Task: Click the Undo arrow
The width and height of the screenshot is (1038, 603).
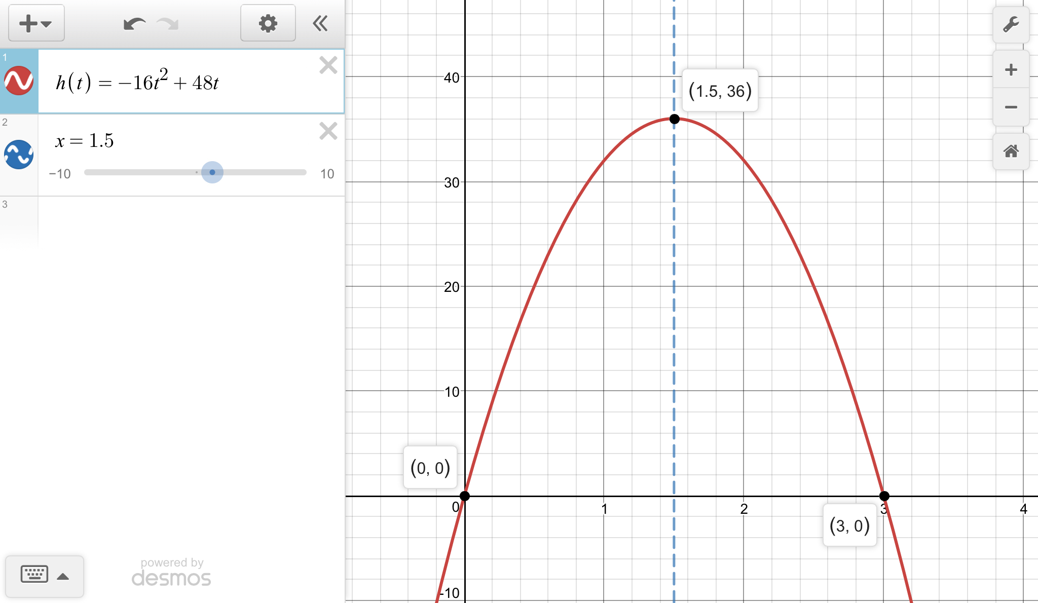Action: click(134, 24)
